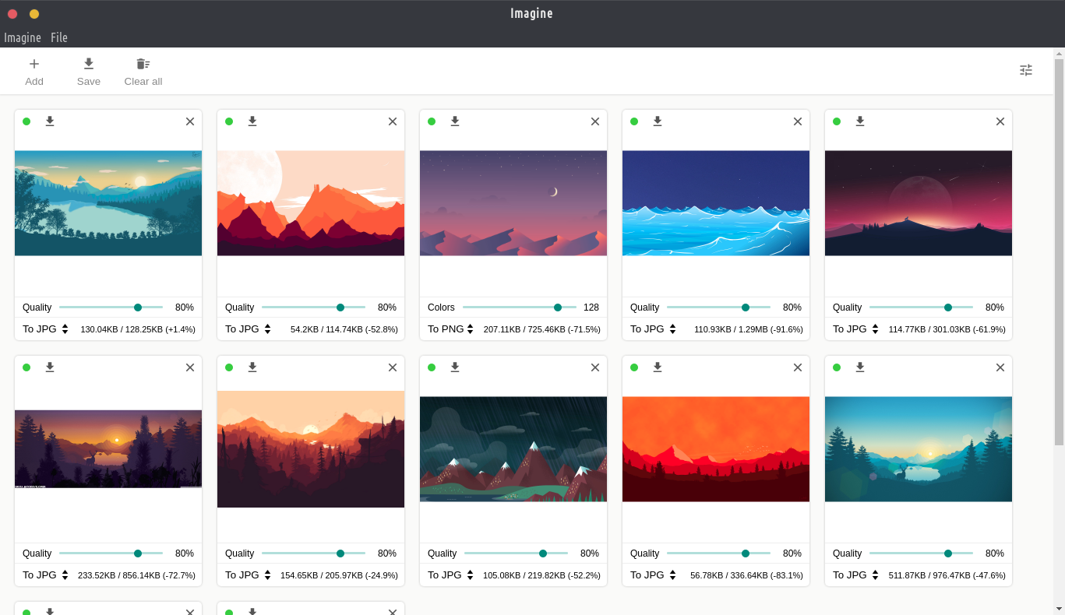1065x615 pixels.
Task: Click the Clear all trash icon
Action: pos(143,64)
